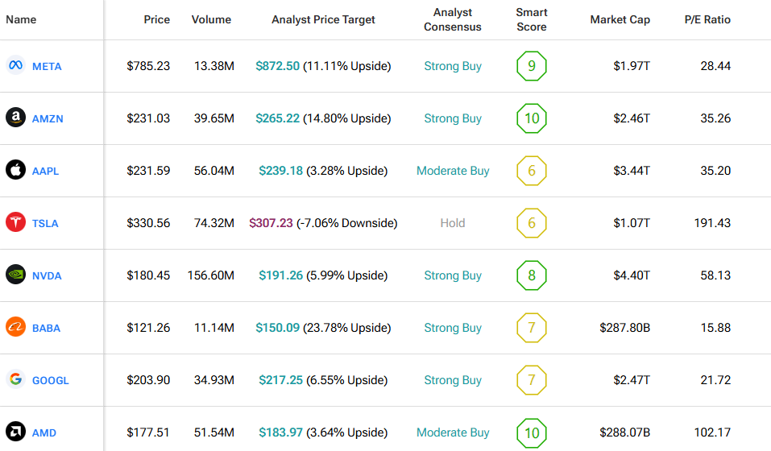Click the Meta company logo icon
Screen dimensions: 771x451
coord(15,66)
